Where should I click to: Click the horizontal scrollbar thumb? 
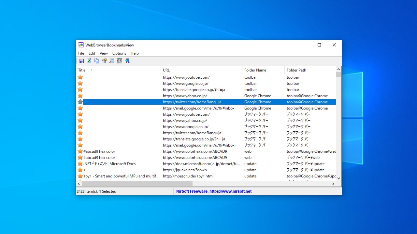click(x=137, y=184)
